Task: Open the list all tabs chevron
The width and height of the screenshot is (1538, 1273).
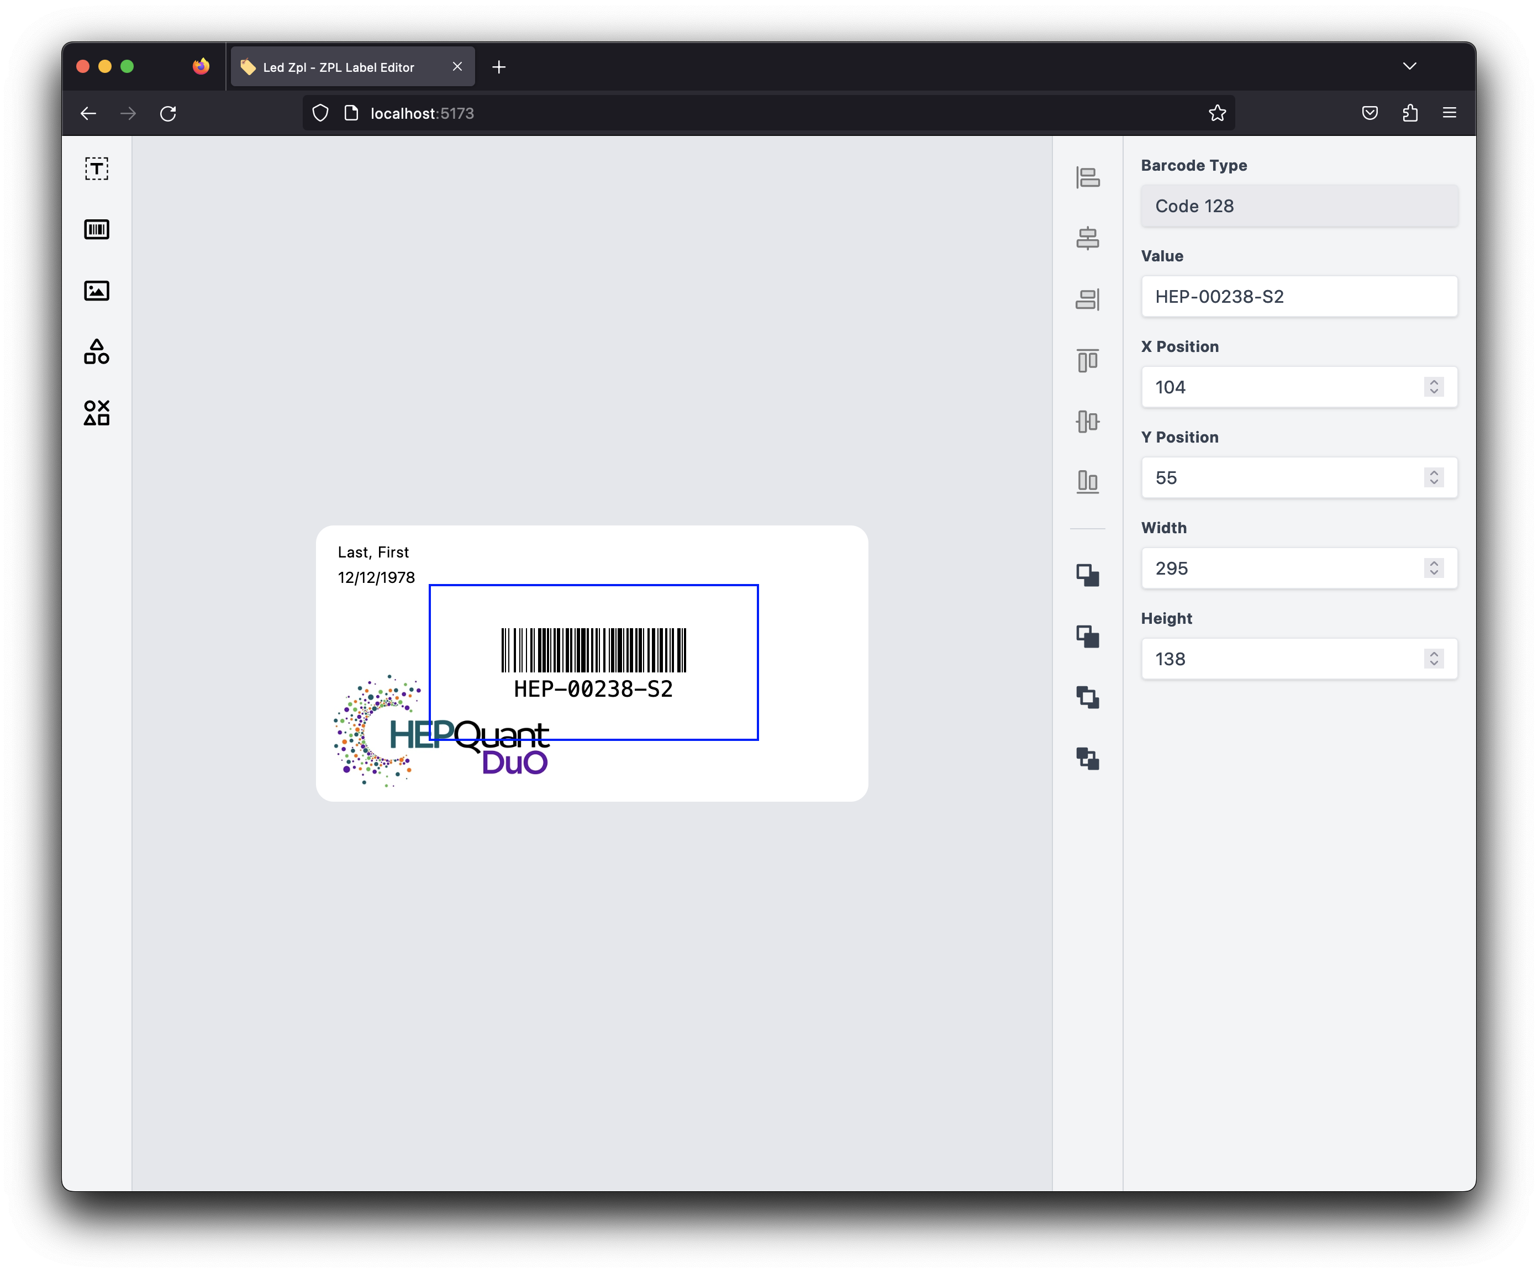Action: 1410,66
